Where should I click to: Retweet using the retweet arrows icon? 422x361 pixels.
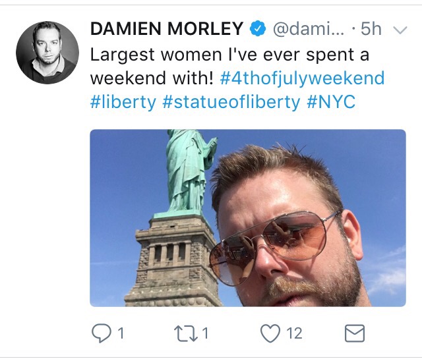[x=185, y=333]
